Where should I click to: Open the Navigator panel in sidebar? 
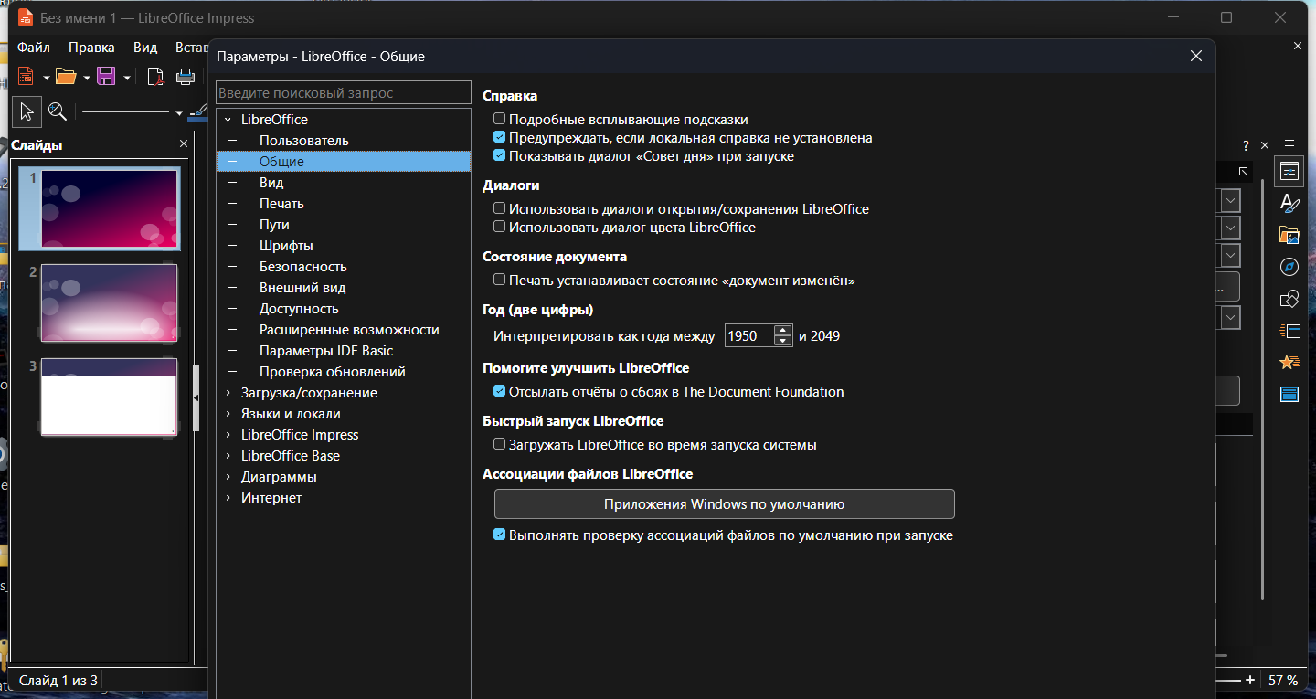click(1289, 267)
